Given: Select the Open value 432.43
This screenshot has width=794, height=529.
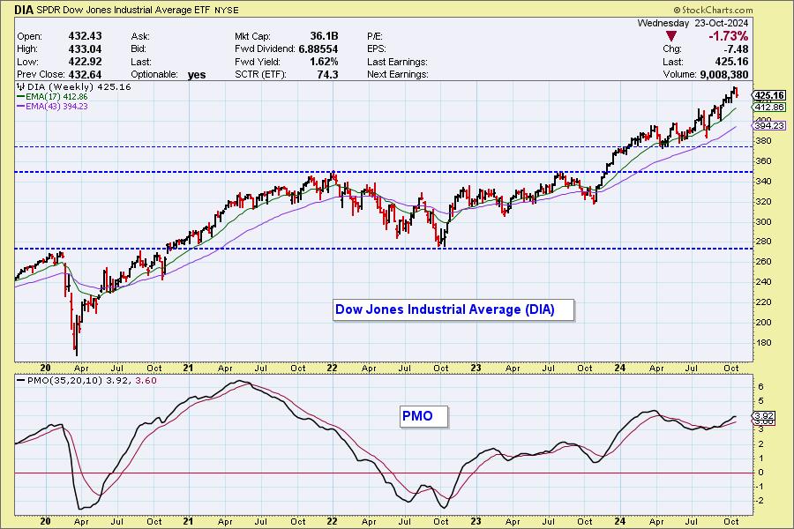Looking at the screenshot, I should tap(85, 36).
